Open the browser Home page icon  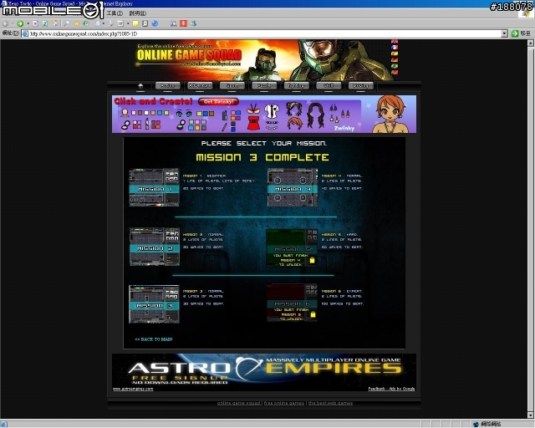(55, 23)
